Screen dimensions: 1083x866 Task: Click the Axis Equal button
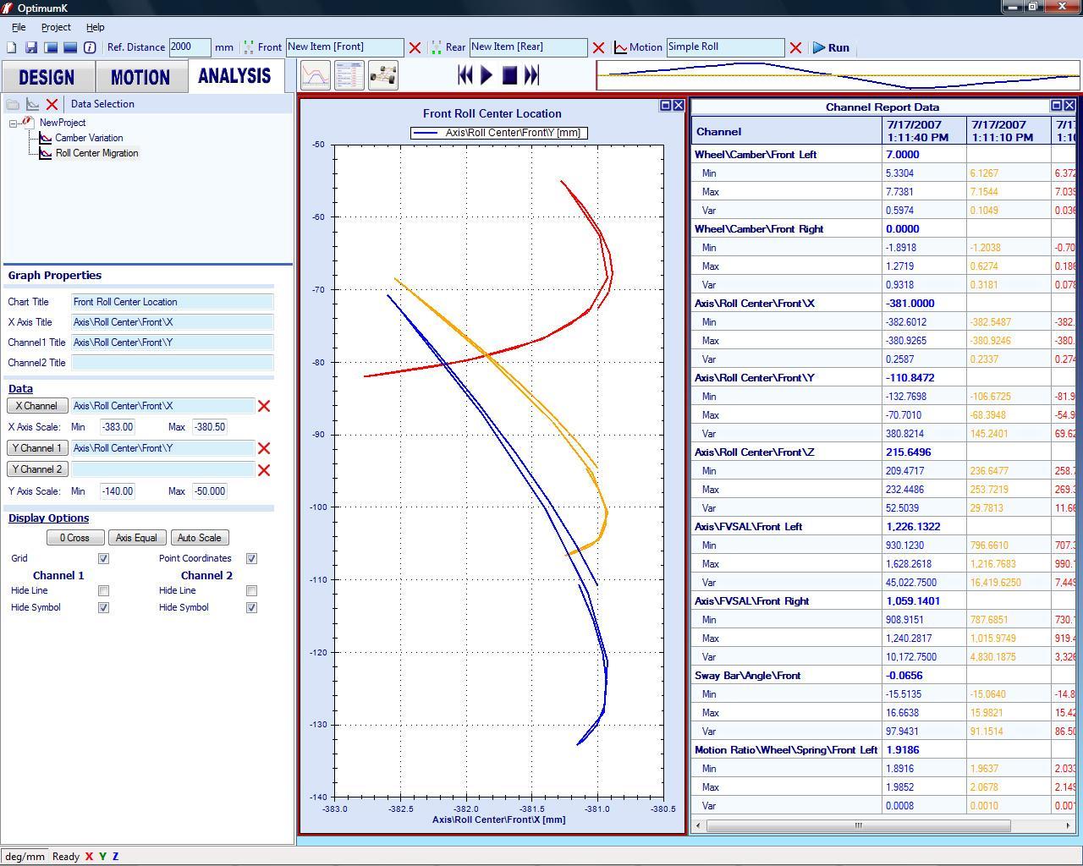point(136,538)
